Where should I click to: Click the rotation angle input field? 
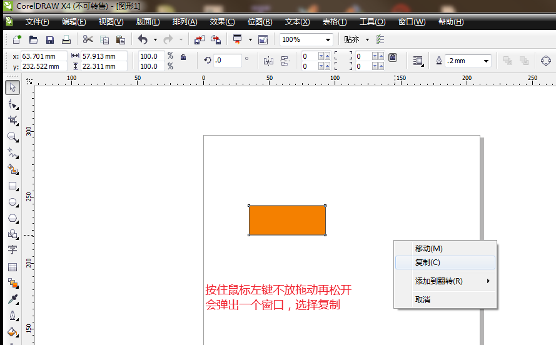pos(227,61)
